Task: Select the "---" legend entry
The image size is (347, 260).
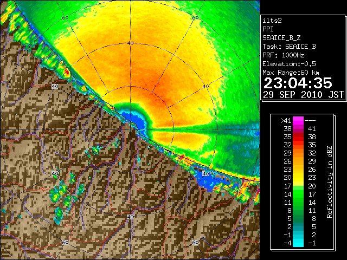Action: click(310, 120)
